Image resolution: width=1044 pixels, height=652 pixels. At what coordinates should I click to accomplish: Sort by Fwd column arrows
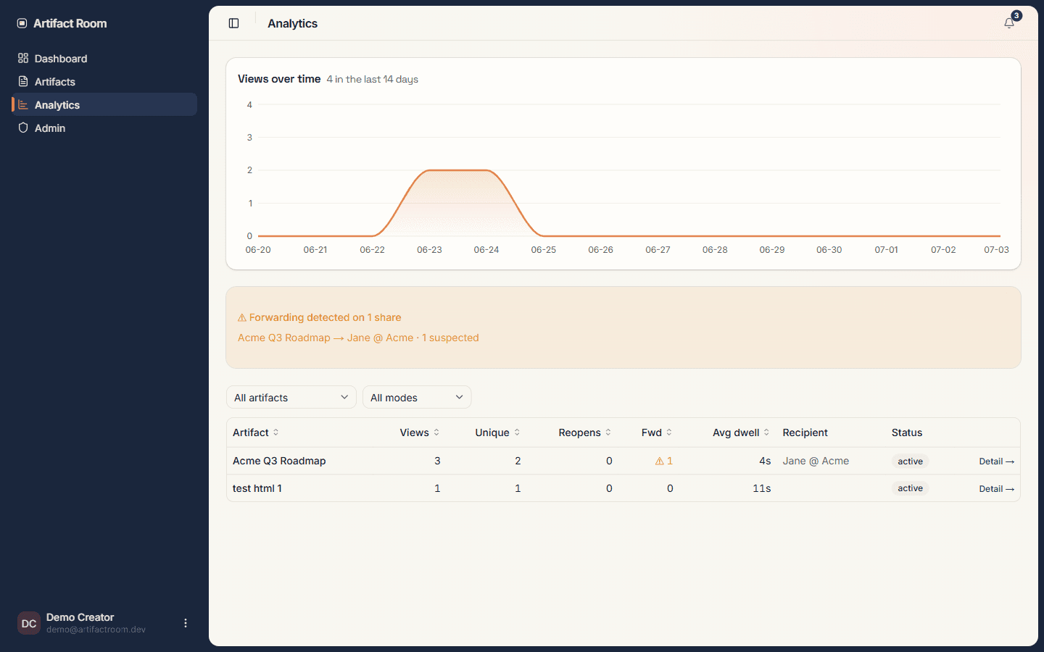coord(669,432)
